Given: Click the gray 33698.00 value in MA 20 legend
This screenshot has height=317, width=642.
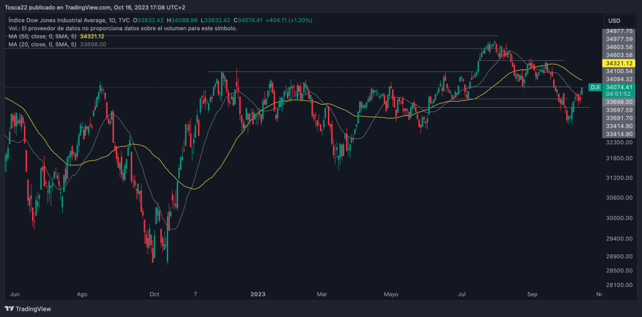Looking at the screenshot, I should pos(93,44).
